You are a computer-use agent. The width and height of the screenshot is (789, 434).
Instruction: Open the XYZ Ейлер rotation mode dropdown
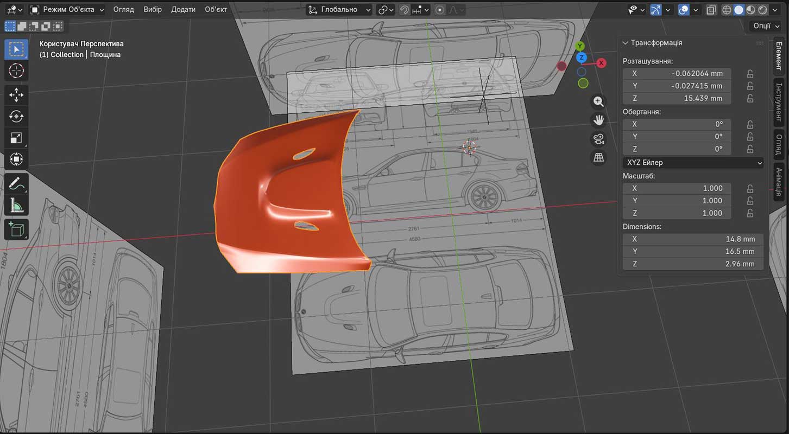click(x=693, y=162)
